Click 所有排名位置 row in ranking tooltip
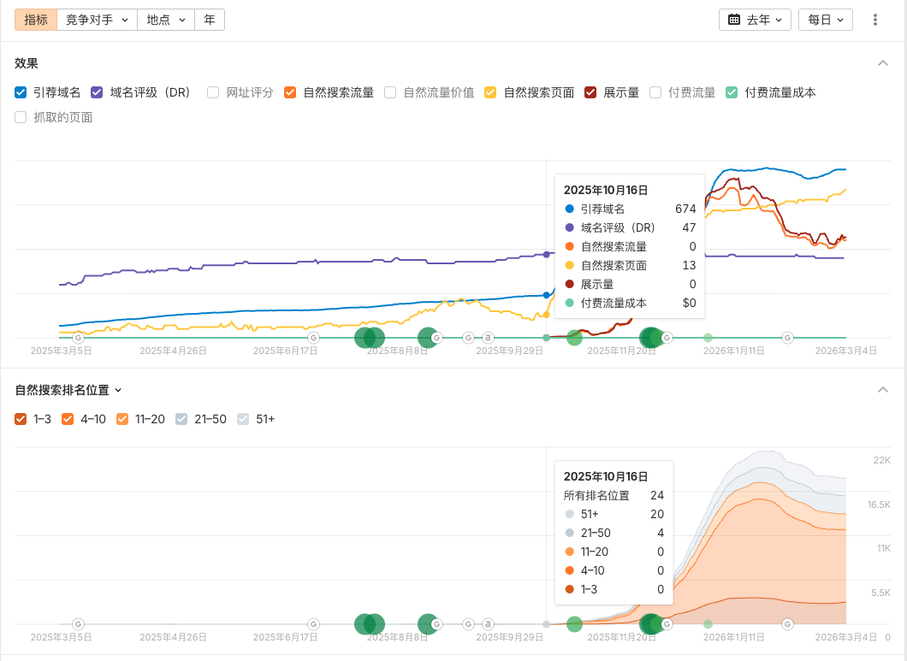 point(614,496)
